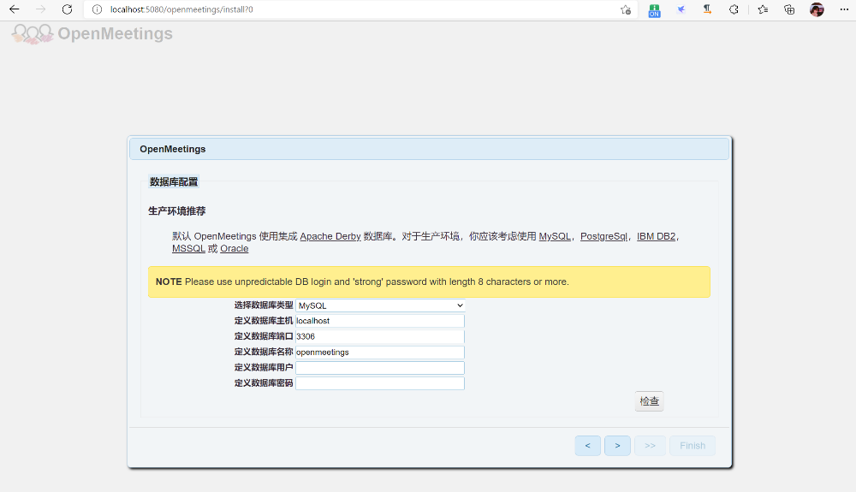This screenshot has height=492, width=856.
Task: Click the 定义数据库主机 label
Action: coord(264,321)
